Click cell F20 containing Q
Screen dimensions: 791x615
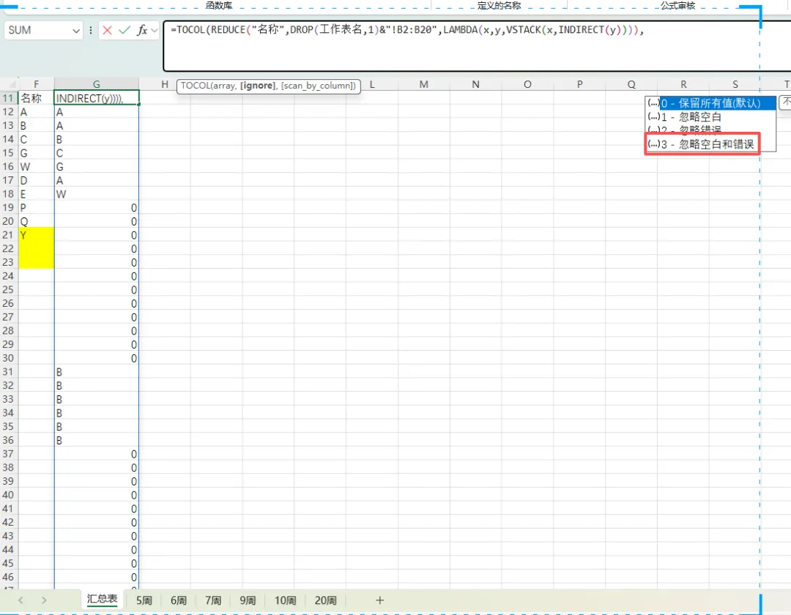(x=37, y=221)
